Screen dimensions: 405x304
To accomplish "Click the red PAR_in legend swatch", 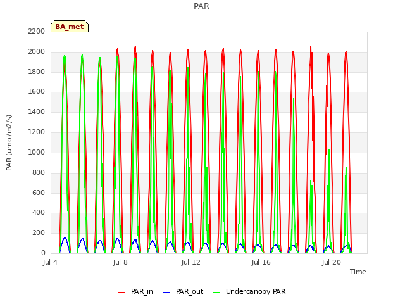I will (x=121, y=293).
